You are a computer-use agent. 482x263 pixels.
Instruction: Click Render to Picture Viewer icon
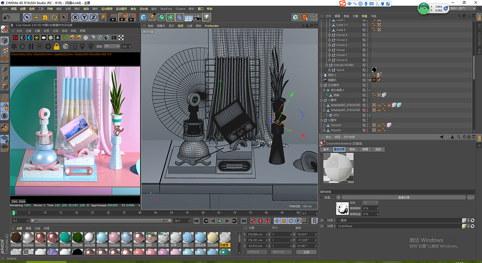point(123,17)
